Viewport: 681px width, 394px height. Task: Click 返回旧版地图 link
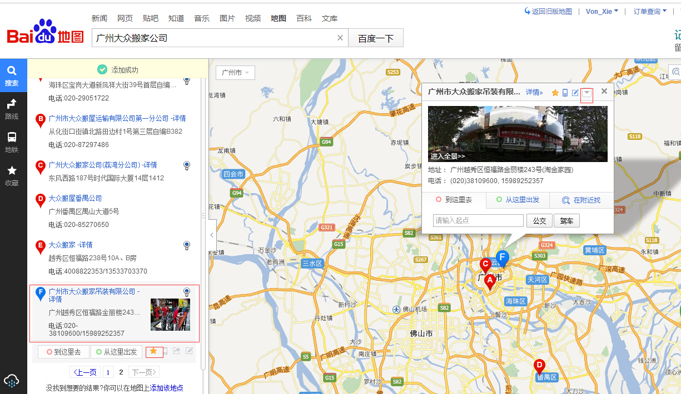click(548, 11)
